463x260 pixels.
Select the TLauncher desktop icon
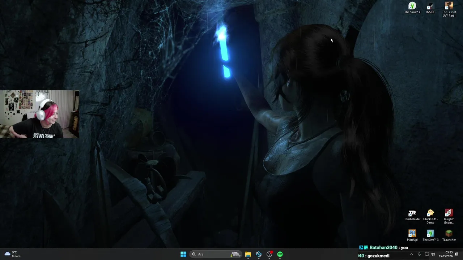pyautogui.click(x=449, y=235)
